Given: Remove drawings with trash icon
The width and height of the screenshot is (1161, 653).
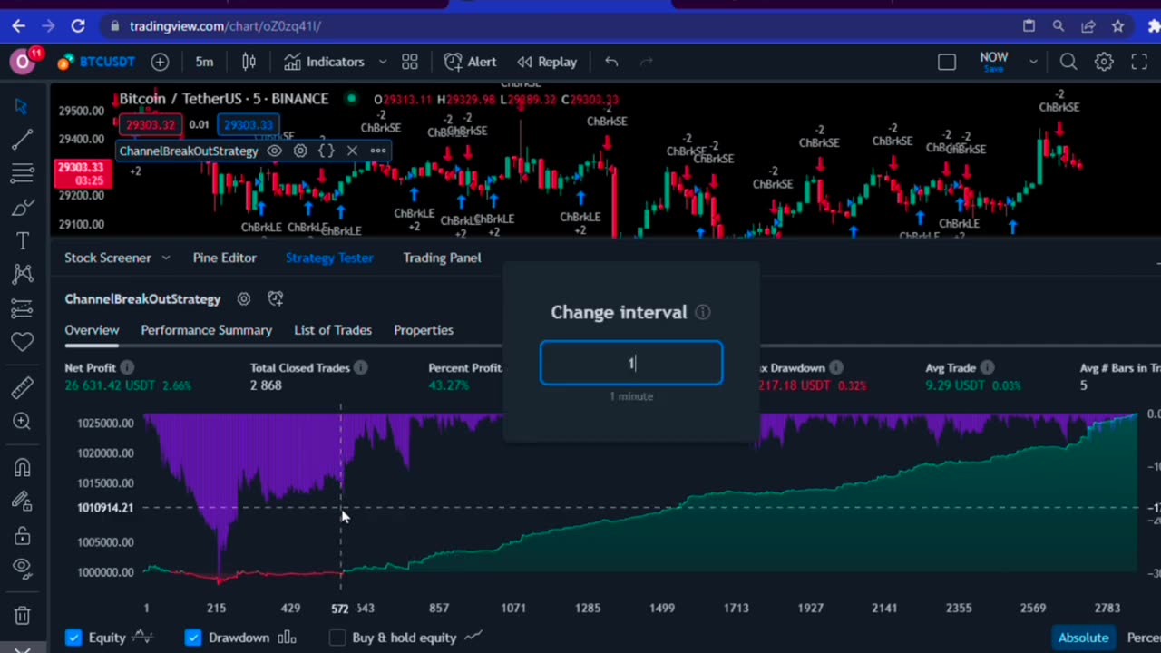Looking at the screenshot, I should (x=23, y=615).
